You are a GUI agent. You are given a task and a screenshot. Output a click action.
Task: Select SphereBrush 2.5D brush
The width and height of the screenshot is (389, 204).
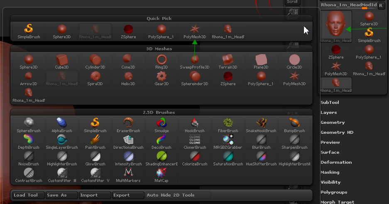pyautogui.click(x=29, y=125)
